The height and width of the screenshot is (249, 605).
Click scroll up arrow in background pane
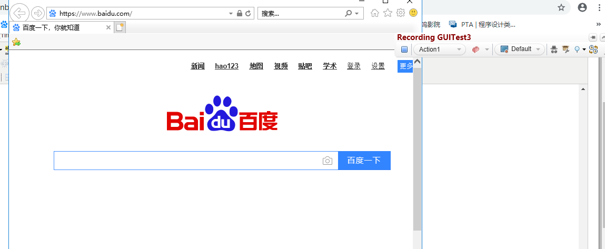click(x=583, y=89)
